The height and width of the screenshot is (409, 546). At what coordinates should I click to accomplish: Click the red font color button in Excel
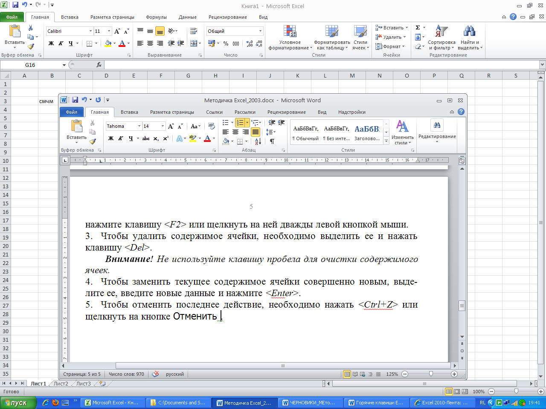pyautogui.click(x=122, y=43)
